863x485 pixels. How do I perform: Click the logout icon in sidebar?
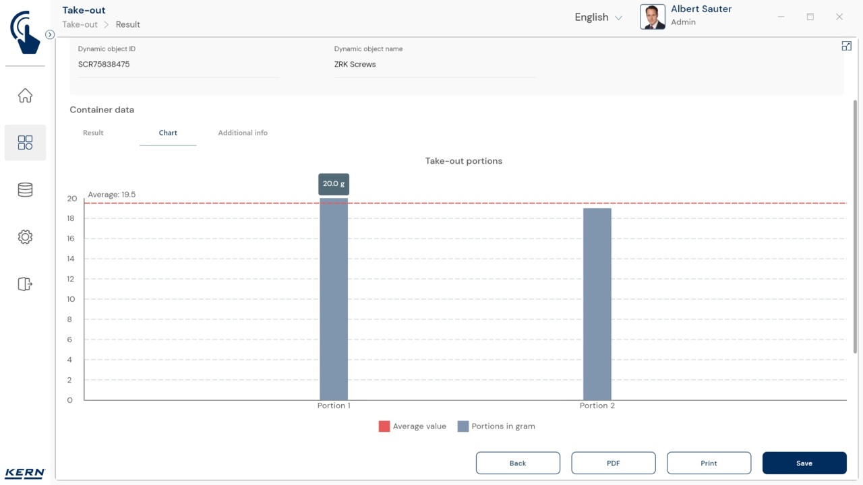click(25, 284)
